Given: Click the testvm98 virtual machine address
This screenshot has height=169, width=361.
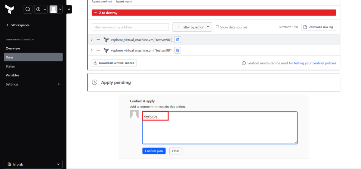Looking at the screenshot, I should [x=142, y=40].
